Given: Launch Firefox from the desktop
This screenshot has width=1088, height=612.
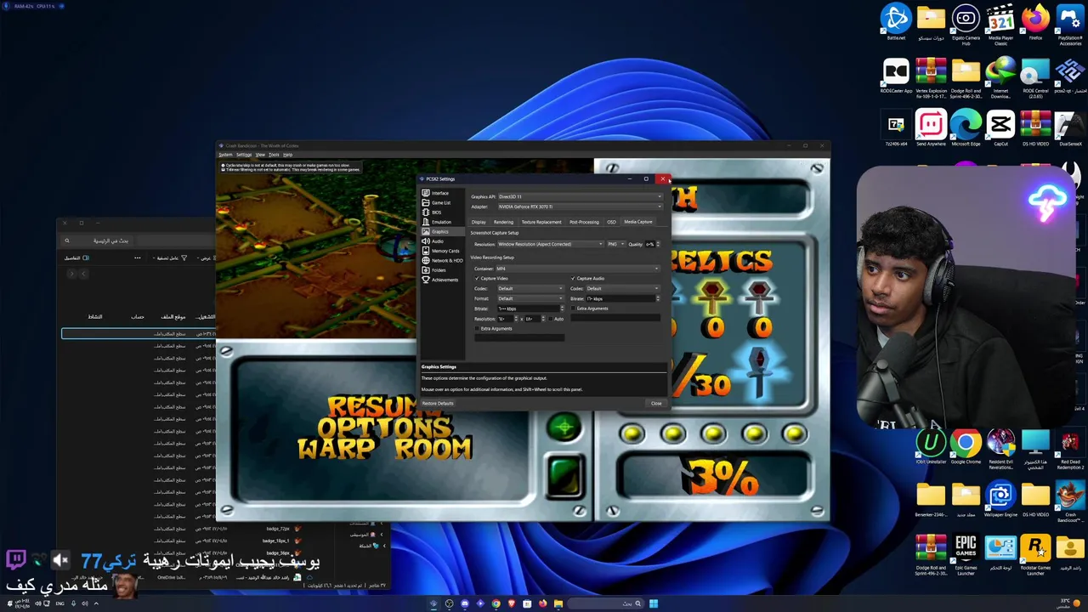Looking at the screenshot, I should click(x=1035, y=23).
